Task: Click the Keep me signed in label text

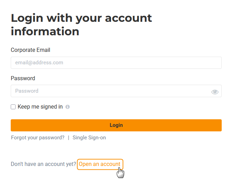Action: (x=40, y=107)
